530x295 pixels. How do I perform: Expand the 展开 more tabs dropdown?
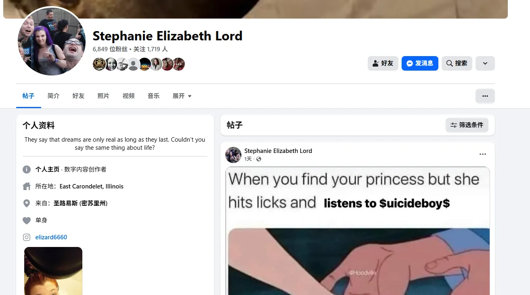[x=182, y=96]
